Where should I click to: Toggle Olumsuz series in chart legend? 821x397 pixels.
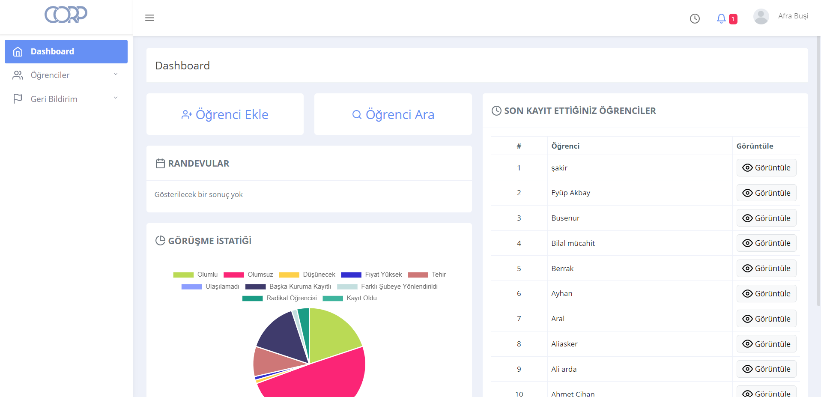tap(248, 275)
